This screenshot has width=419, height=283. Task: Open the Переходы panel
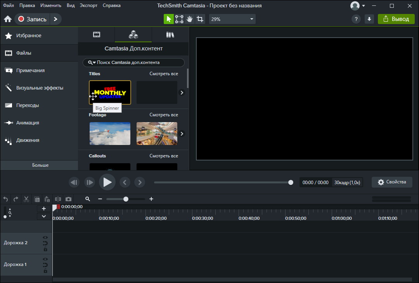(x=39, y=105)
